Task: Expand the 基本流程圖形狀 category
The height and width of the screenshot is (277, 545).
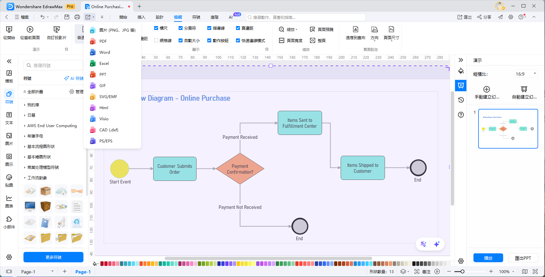Action: coord(41,147)
